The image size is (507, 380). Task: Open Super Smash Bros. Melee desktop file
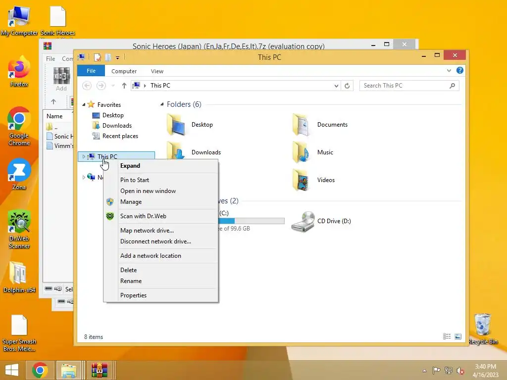pos(19,333)
